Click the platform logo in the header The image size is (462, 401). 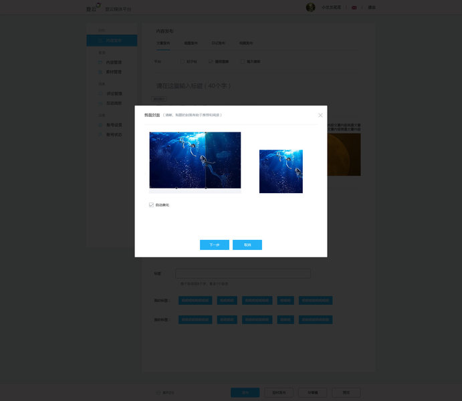pyautogui.click(x=94, y=7)
